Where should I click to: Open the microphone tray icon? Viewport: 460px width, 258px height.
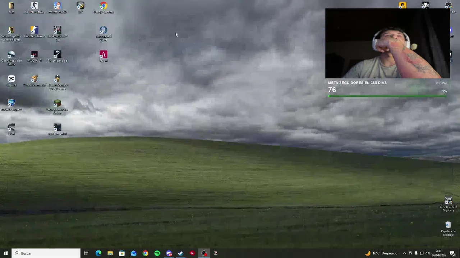pos(416,253)
